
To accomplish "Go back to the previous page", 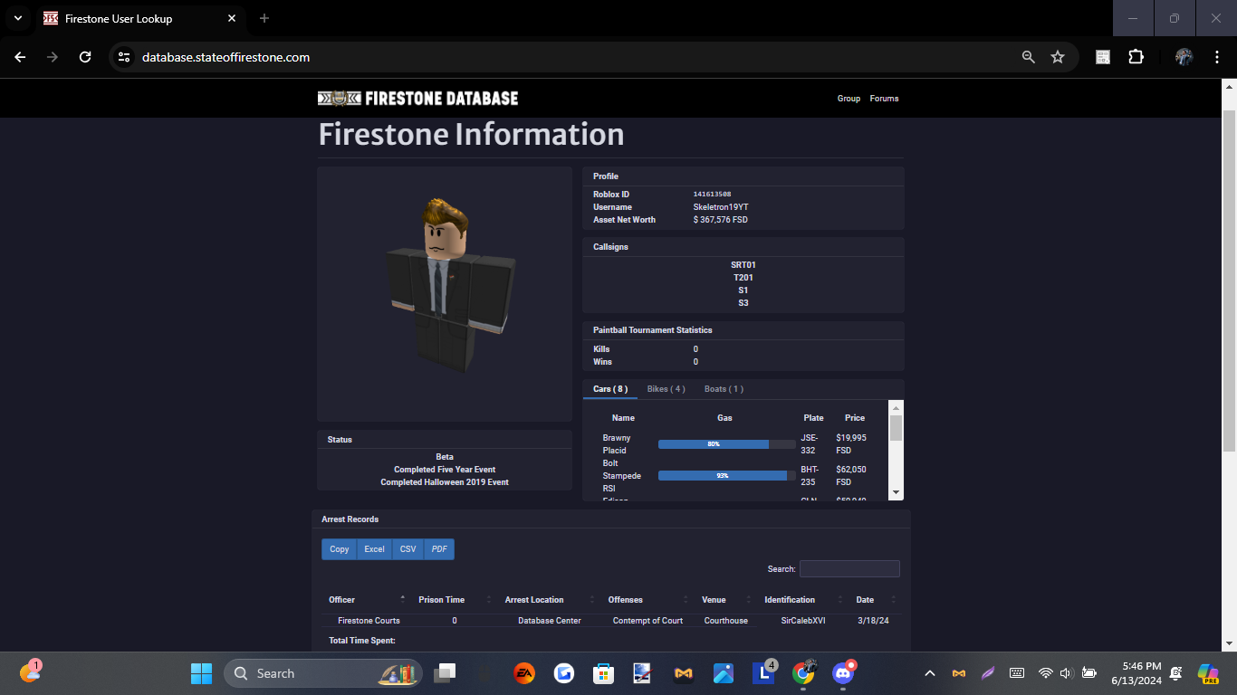I will [20, 57].
